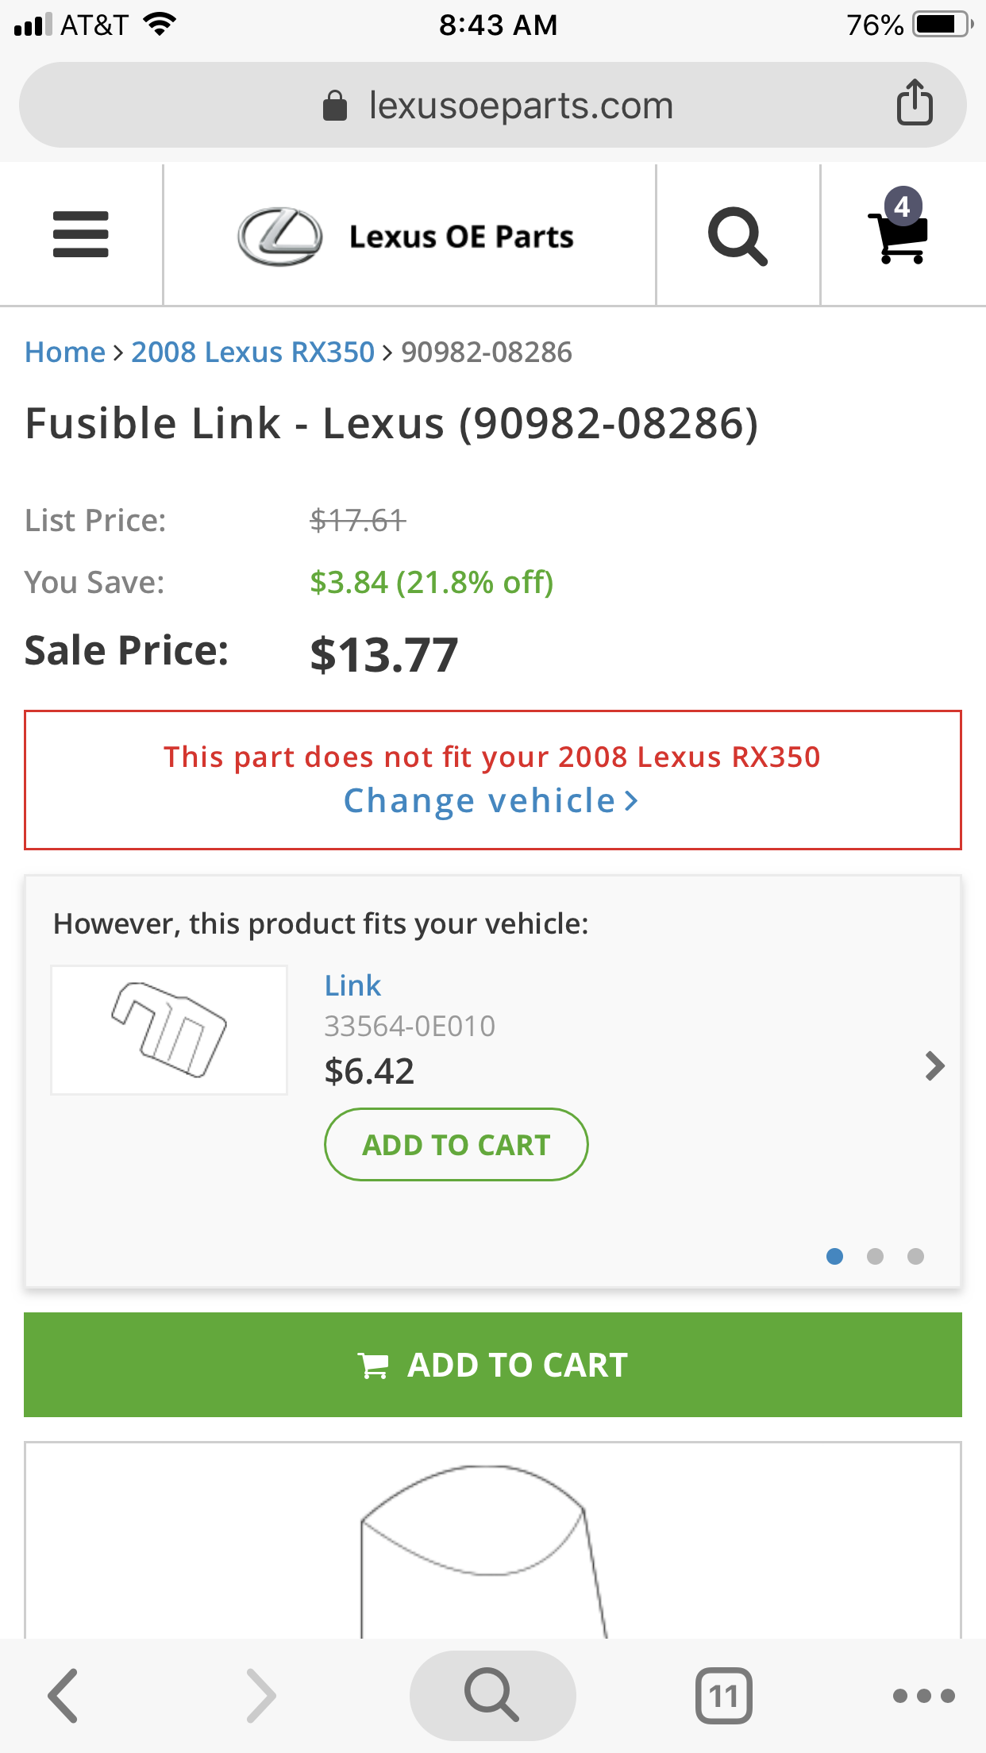
Task: Click the Change vehicle link
Action: pyautogui.click(x=491, y=801)
